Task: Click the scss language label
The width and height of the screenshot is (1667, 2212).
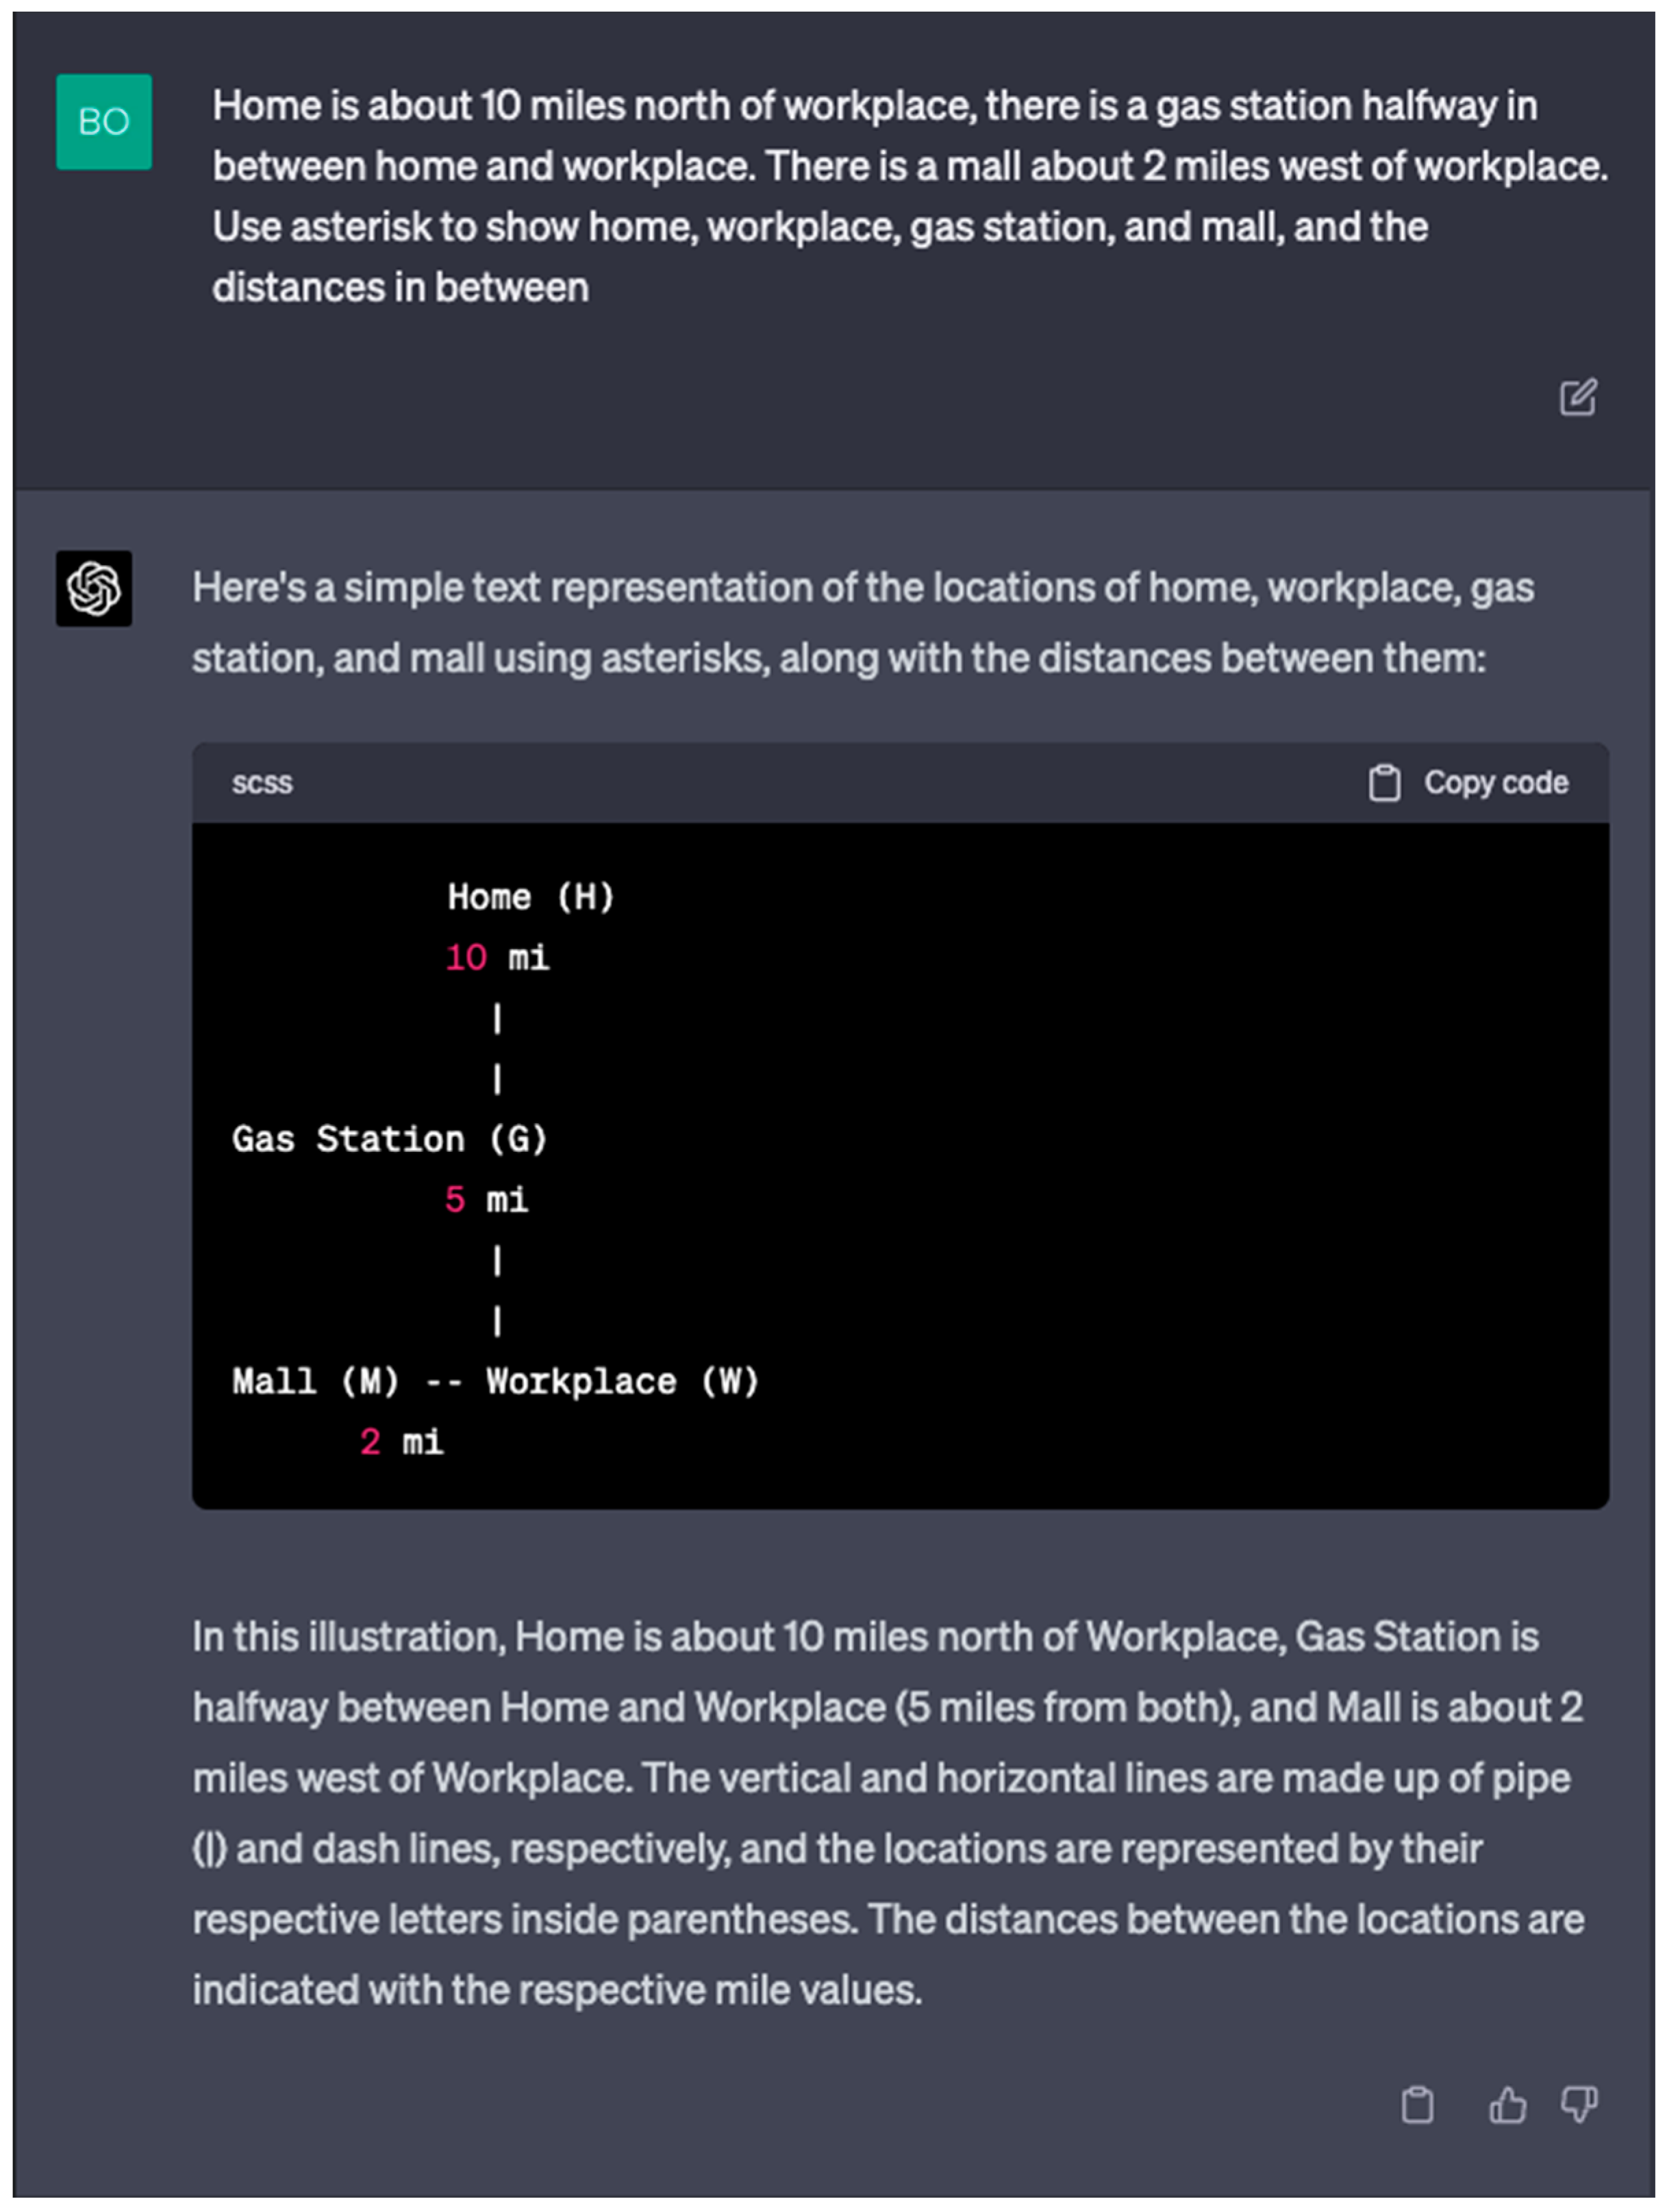Action: click(x=262, y=782)
